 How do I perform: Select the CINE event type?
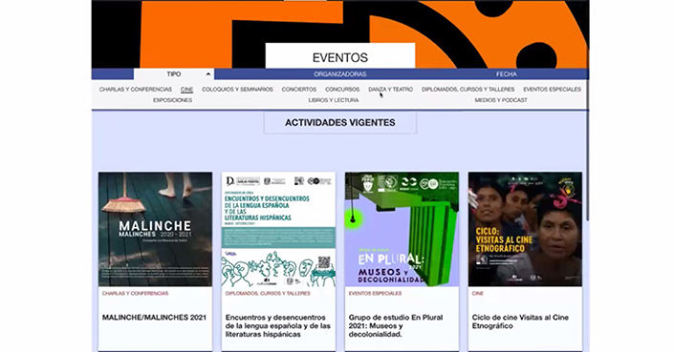pyautogui.click(x=186, y=89)
